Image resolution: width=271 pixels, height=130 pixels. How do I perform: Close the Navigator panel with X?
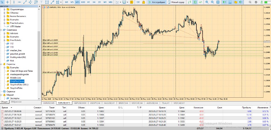tap(40, 6)
